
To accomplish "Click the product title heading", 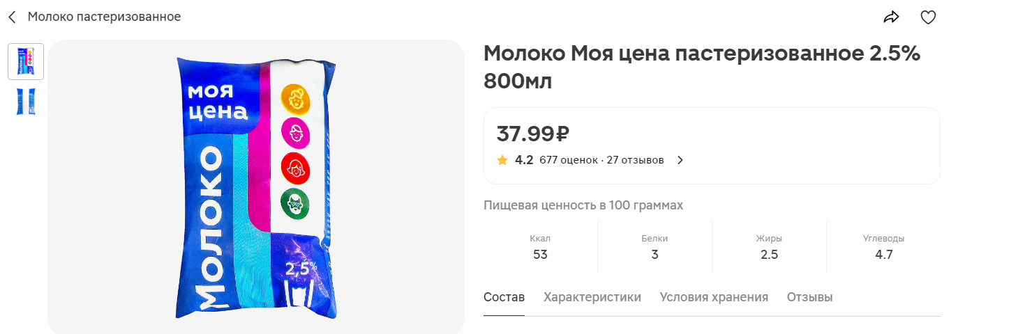I will tap(702, 67).
